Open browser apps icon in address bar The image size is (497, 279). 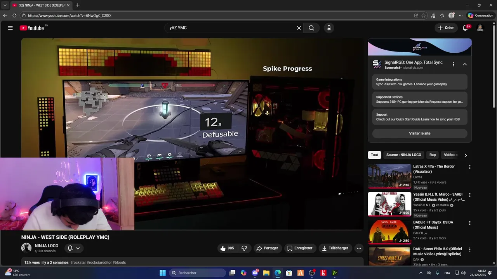416,15
